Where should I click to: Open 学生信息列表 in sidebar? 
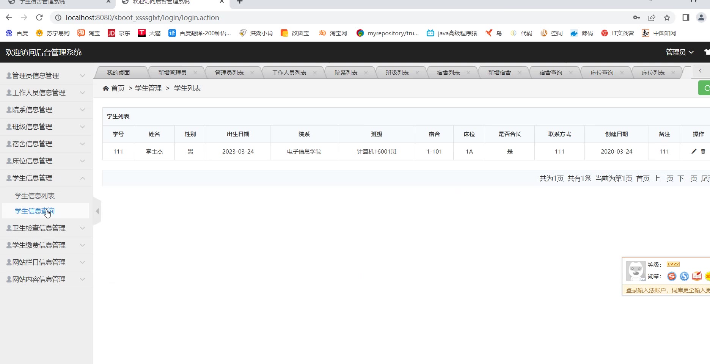(35, 196)
